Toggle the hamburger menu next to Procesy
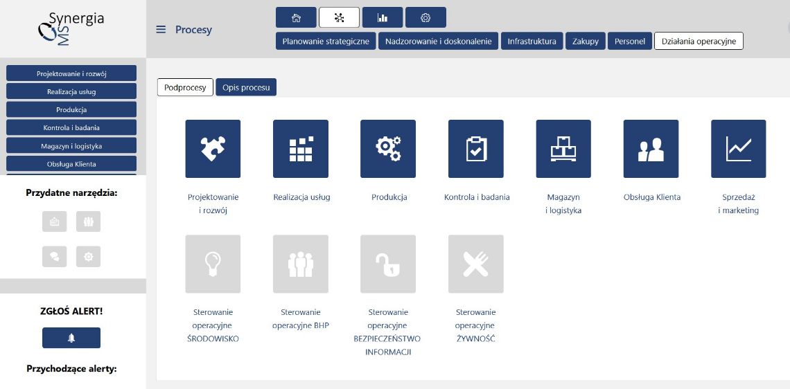The width and height of the screenshot is (790, 389). coord(161,30)
